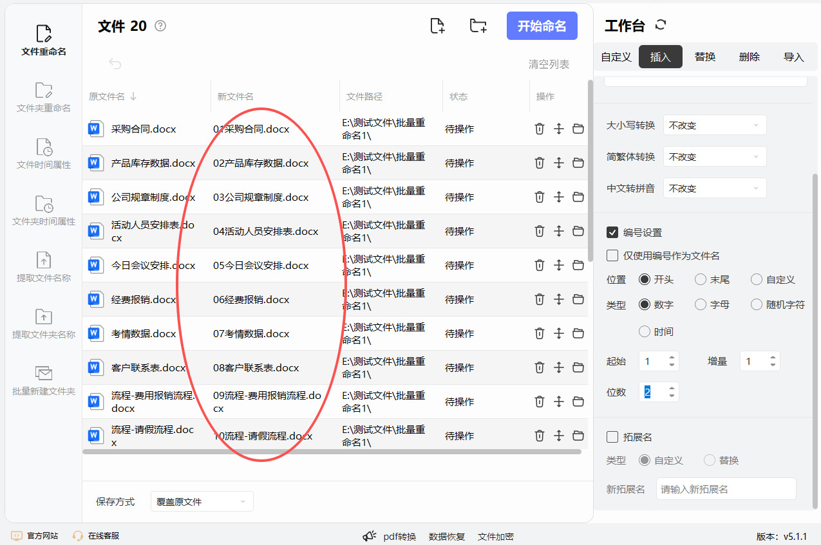Viewport: 821px width, 545px height.
Task: Click move icon on 经费报销.docx row
Action: point(558,299)
